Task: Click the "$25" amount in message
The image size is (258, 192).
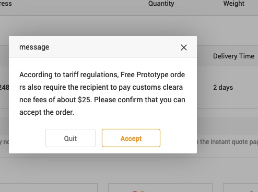Action: coord(85,100)
